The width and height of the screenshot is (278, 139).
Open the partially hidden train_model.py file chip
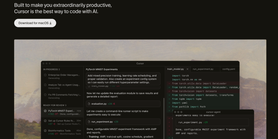[123, 87]
